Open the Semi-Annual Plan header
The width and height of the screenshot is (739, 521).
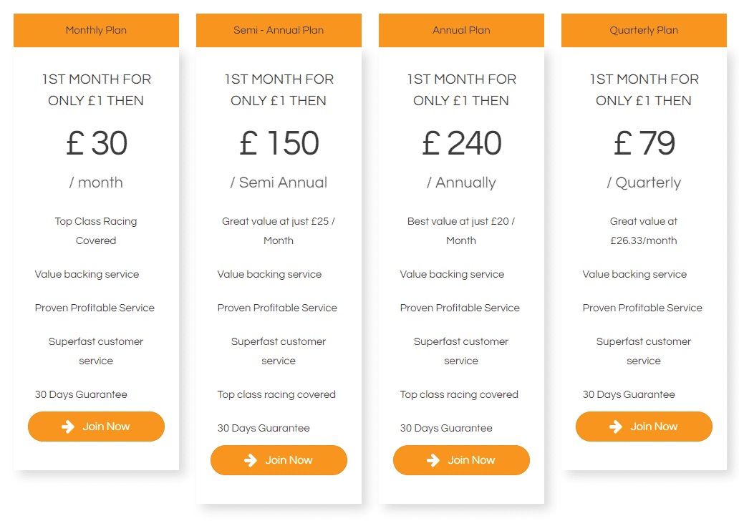point(279,30)
